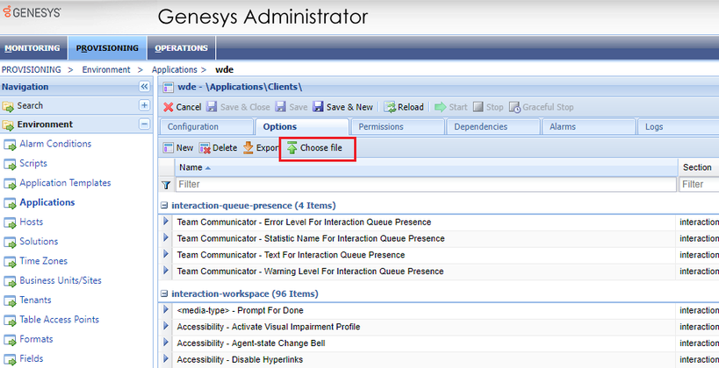Screen dimensions: 719x368
Task: Open Application Templates in navigation
Action: coord(65,182)
